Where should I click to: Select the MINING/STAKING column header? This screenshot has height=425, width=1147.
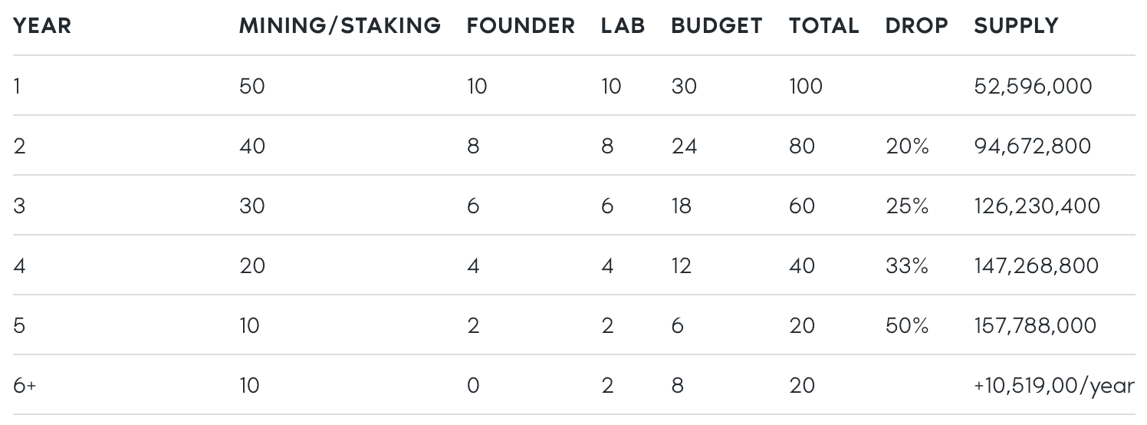(340, 25)
